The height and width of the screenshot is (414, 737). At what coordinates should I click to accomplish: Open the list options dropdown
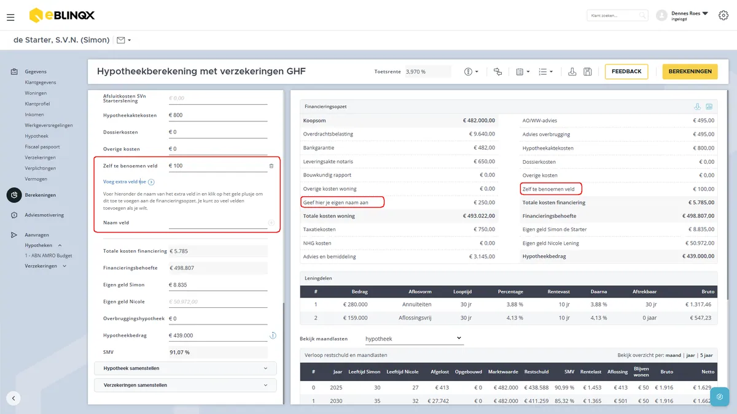click(545, 72)
